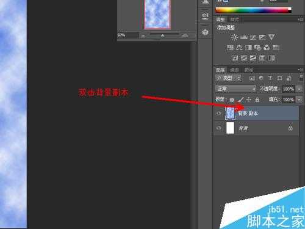Add a Color Lookup adjustment
This screenshot has height=229, width=305.
tap(276, 48)
